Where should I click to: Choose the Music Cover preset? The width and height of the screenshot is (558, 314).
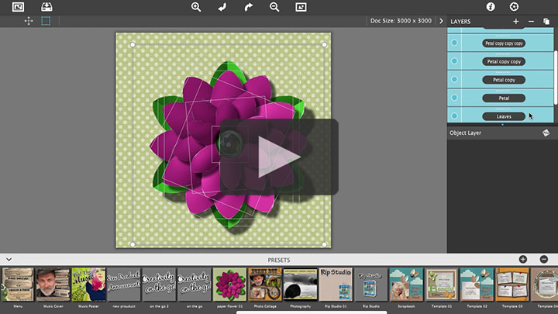[x=53, y=285]
